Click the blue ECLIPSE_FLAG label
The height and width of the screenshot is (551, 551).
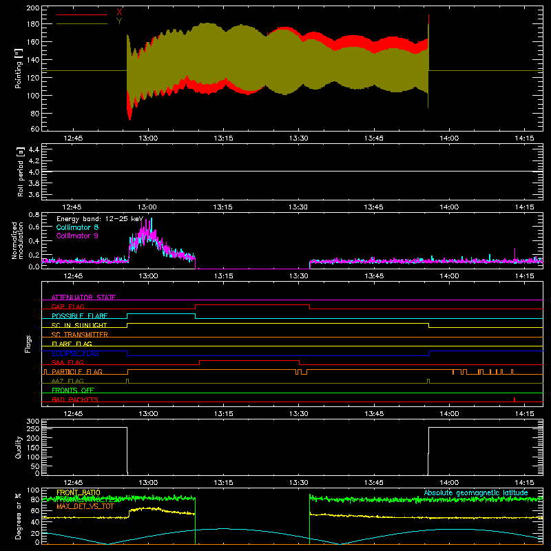(75, 353)
